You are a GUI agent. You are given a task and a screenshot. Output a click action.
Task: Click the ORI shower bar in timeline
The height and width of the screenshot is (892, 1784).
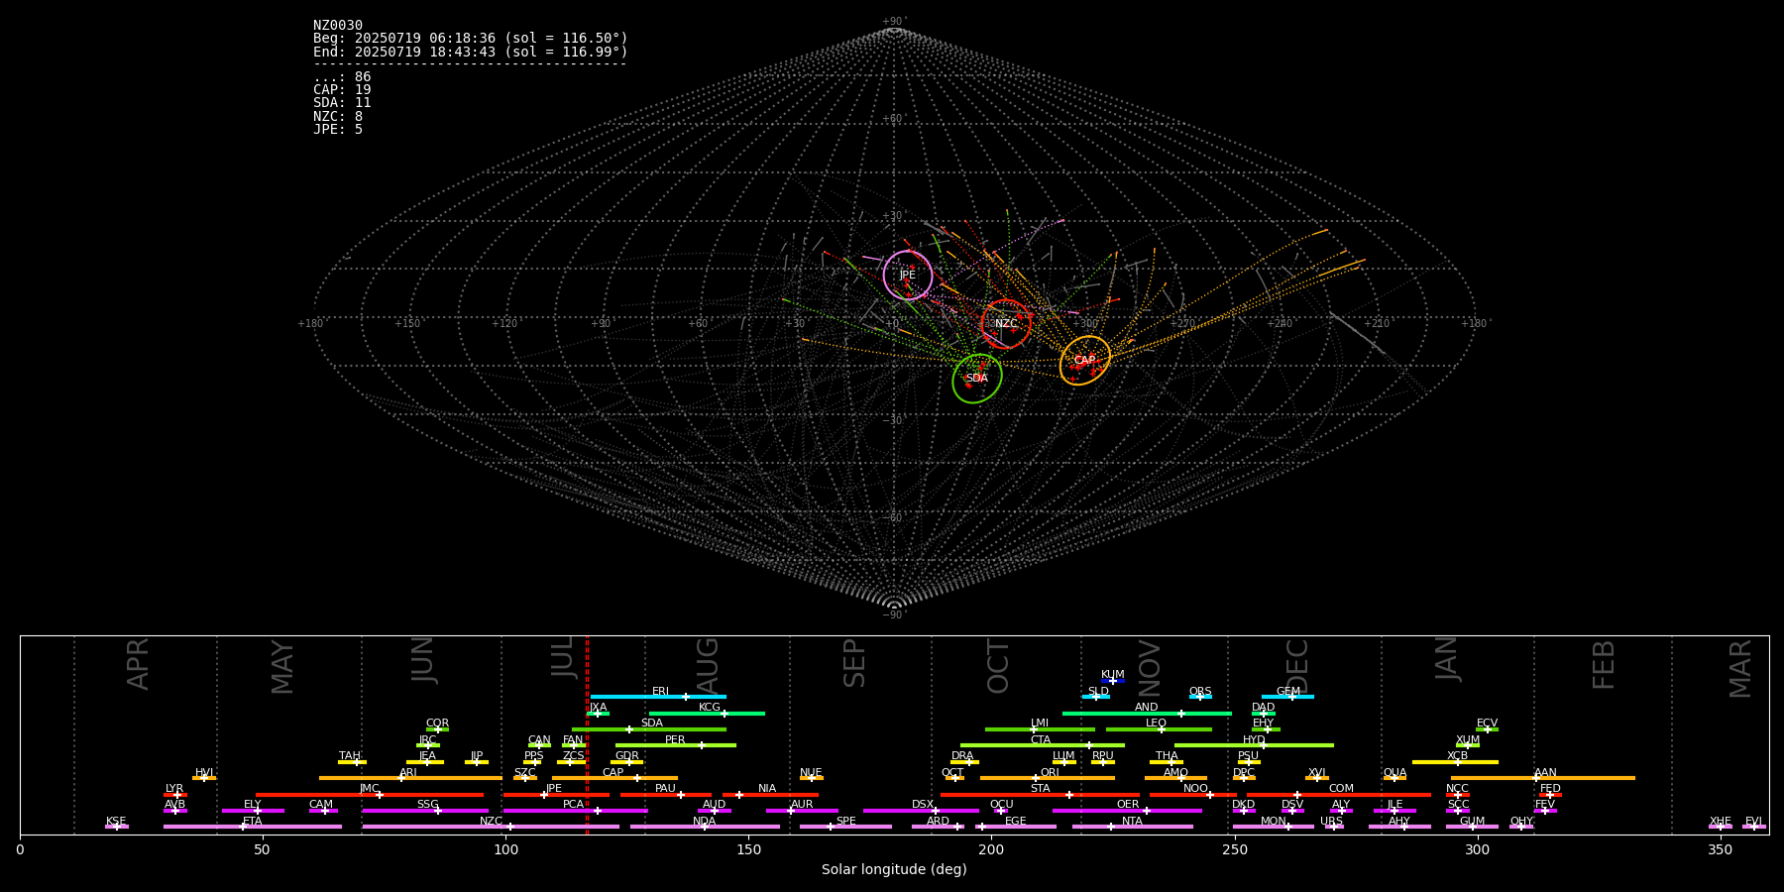1048,778
